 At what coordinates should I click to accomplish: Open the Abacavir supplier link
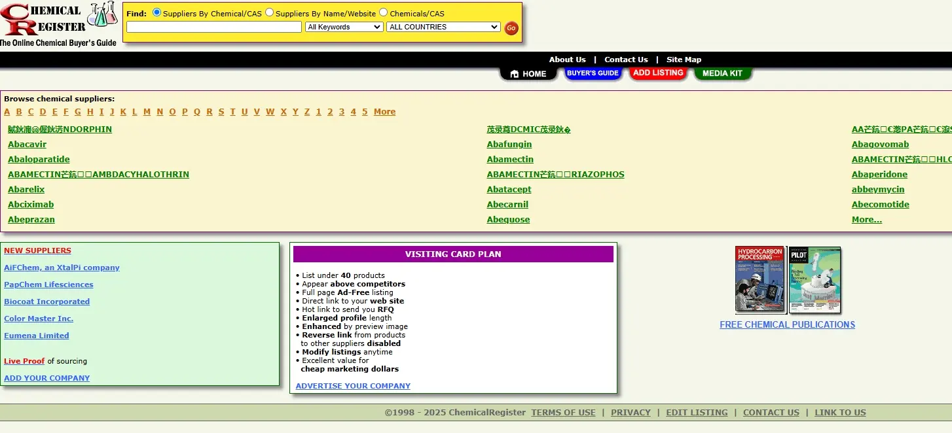pyautogui.click(x=27, y=145)
